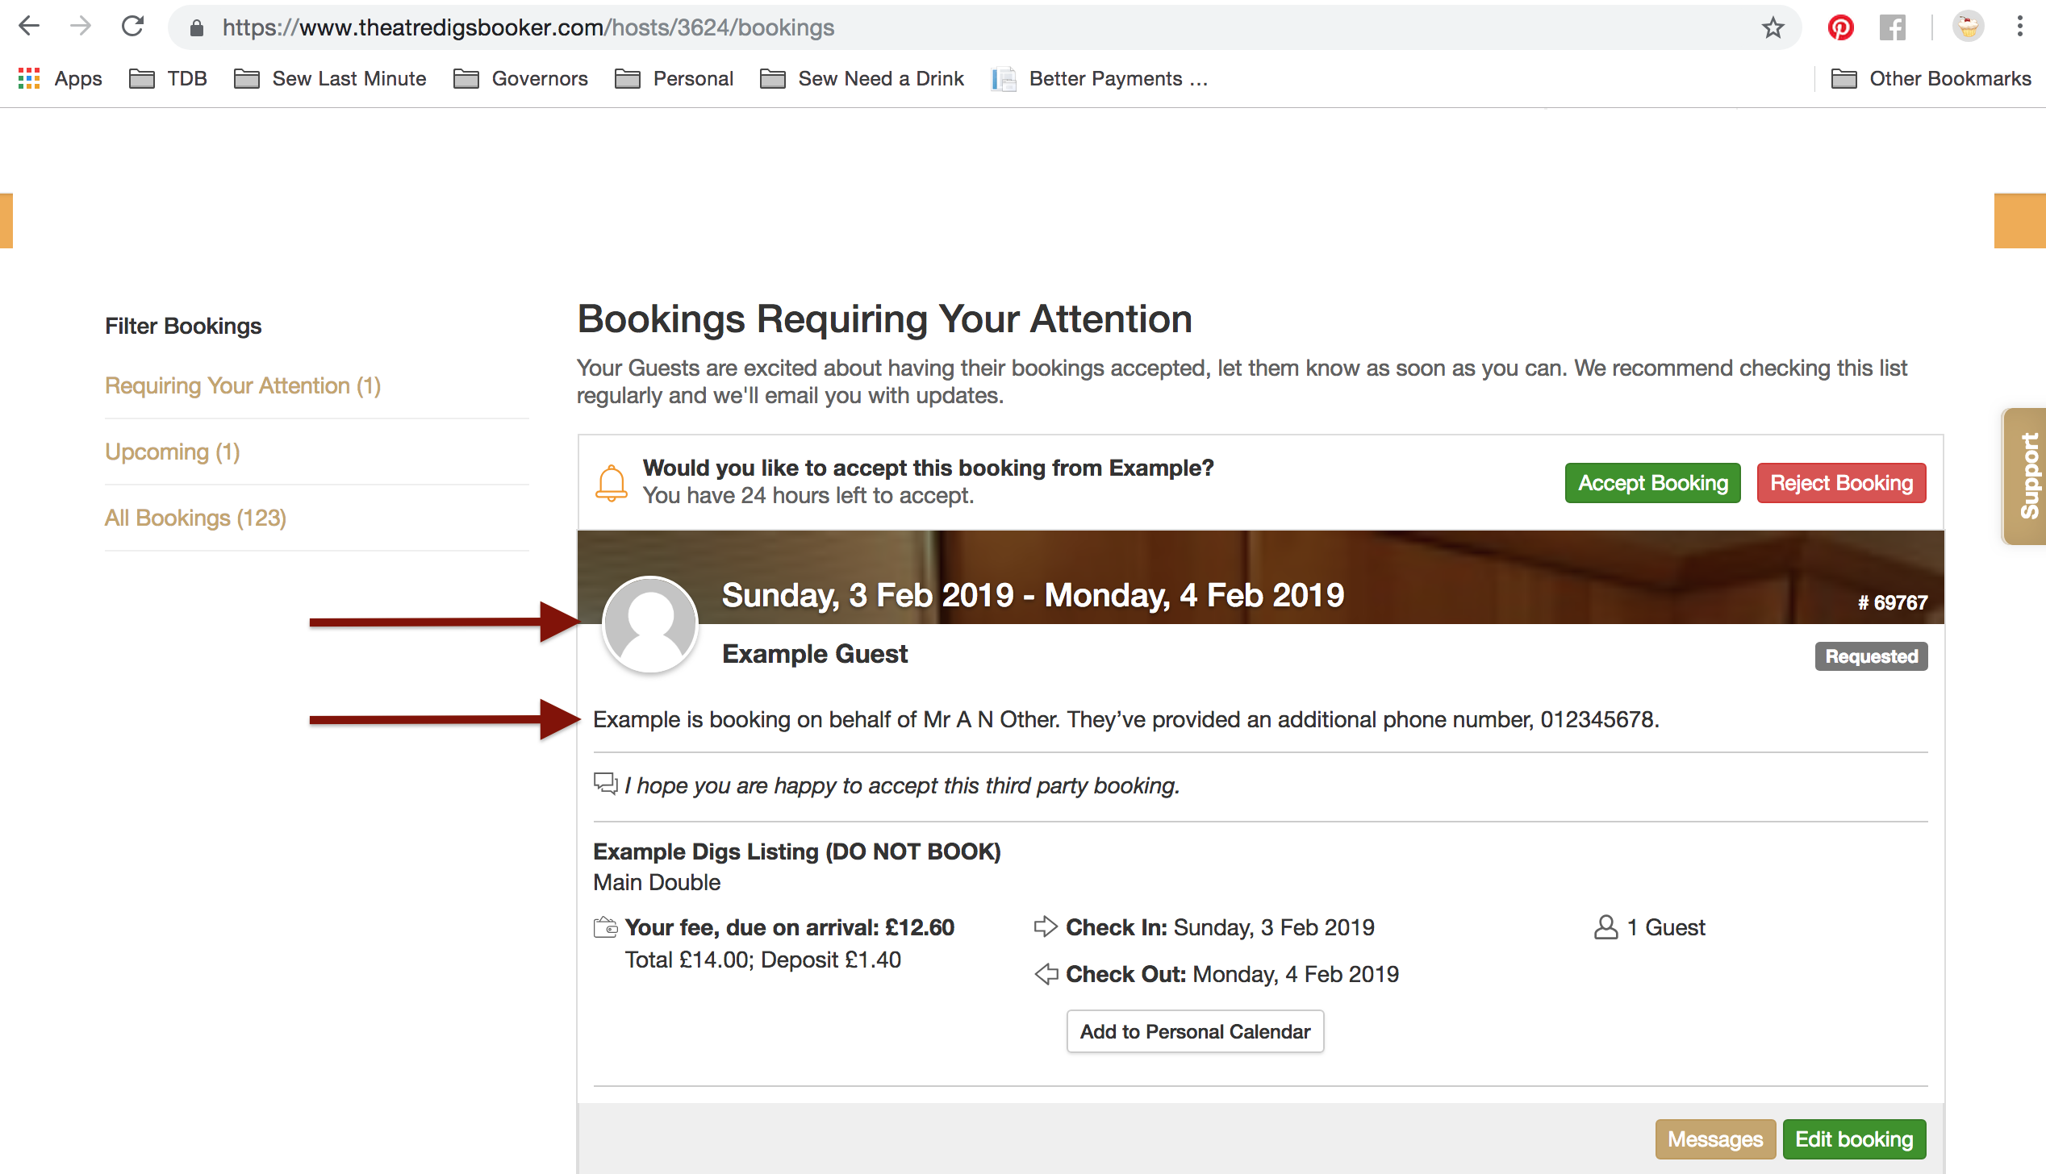Open the Chrome three-dot menu
The height and width of the screenshot is (1174, 2046).
click(x=2020, y=27)
